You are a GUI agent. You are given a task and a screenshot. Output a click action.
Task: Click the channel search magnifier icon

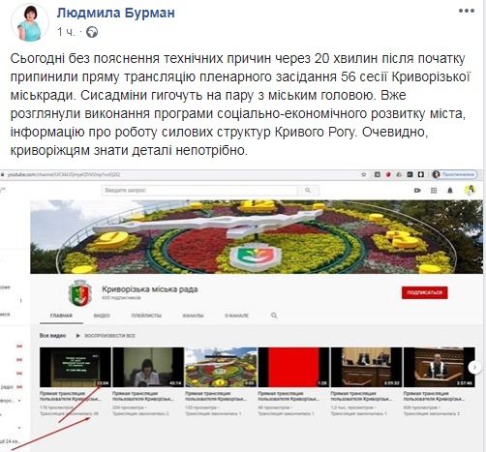[274, 316]
